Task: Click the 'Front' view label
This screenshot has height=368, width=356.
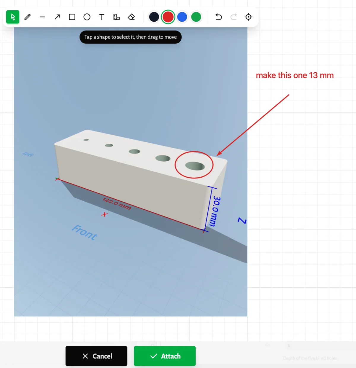Action: (85, 232)
